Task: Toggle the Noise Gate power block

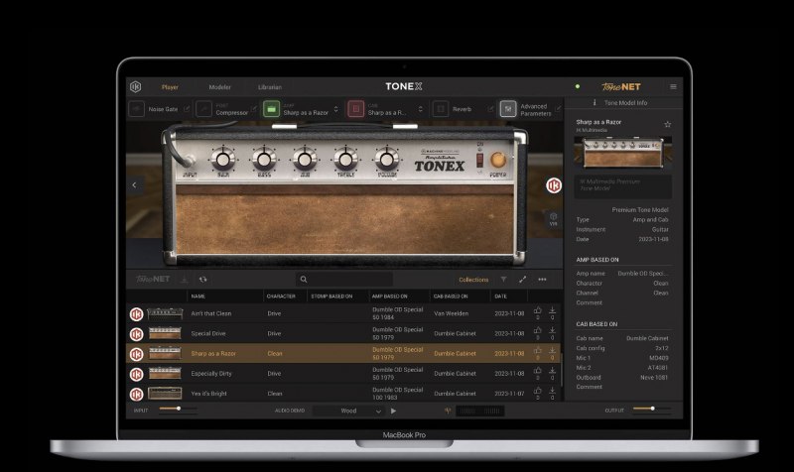Action: tap(137, 109)
